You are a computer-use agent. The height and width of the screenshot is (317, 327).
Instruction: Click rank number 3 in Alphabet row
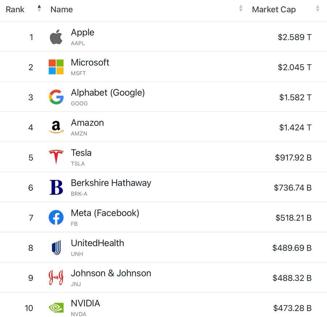pyautogui.click(x=31, y=98)
